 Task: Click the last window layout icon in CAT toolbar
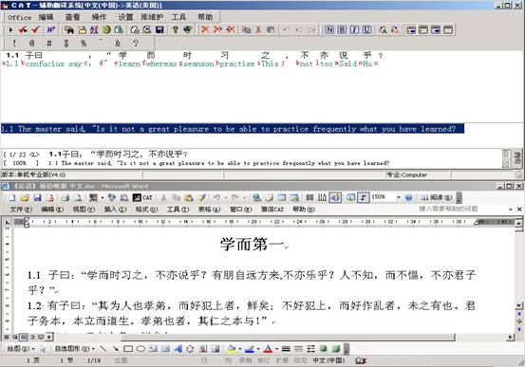pyautogui.click(x=448, y=29)
